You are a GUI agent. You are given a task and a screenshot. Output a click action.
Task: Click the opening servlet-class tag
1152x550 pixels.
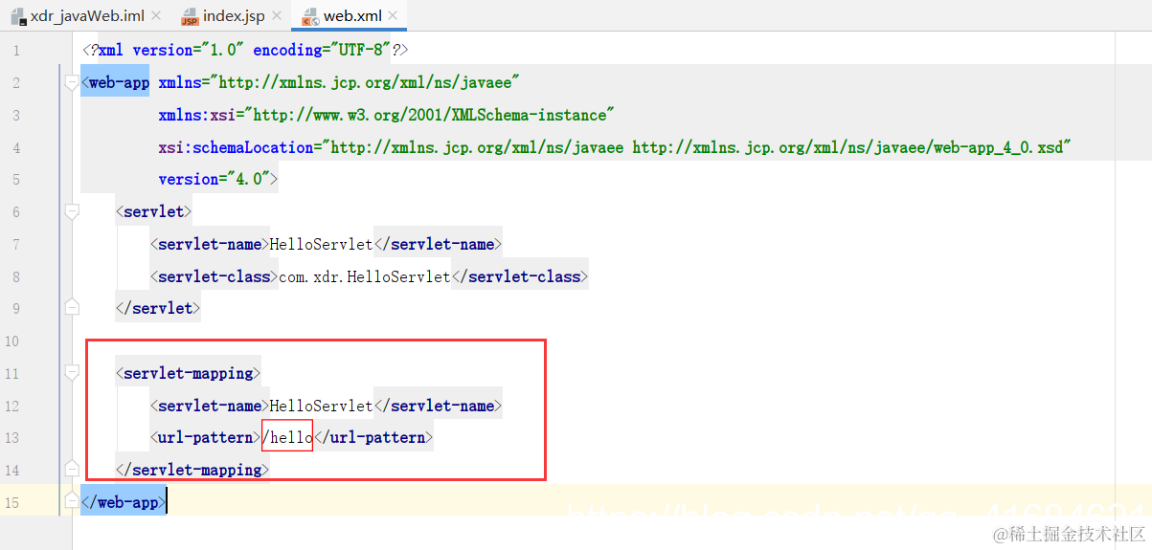pyautogui.click(x=214, y=276)
